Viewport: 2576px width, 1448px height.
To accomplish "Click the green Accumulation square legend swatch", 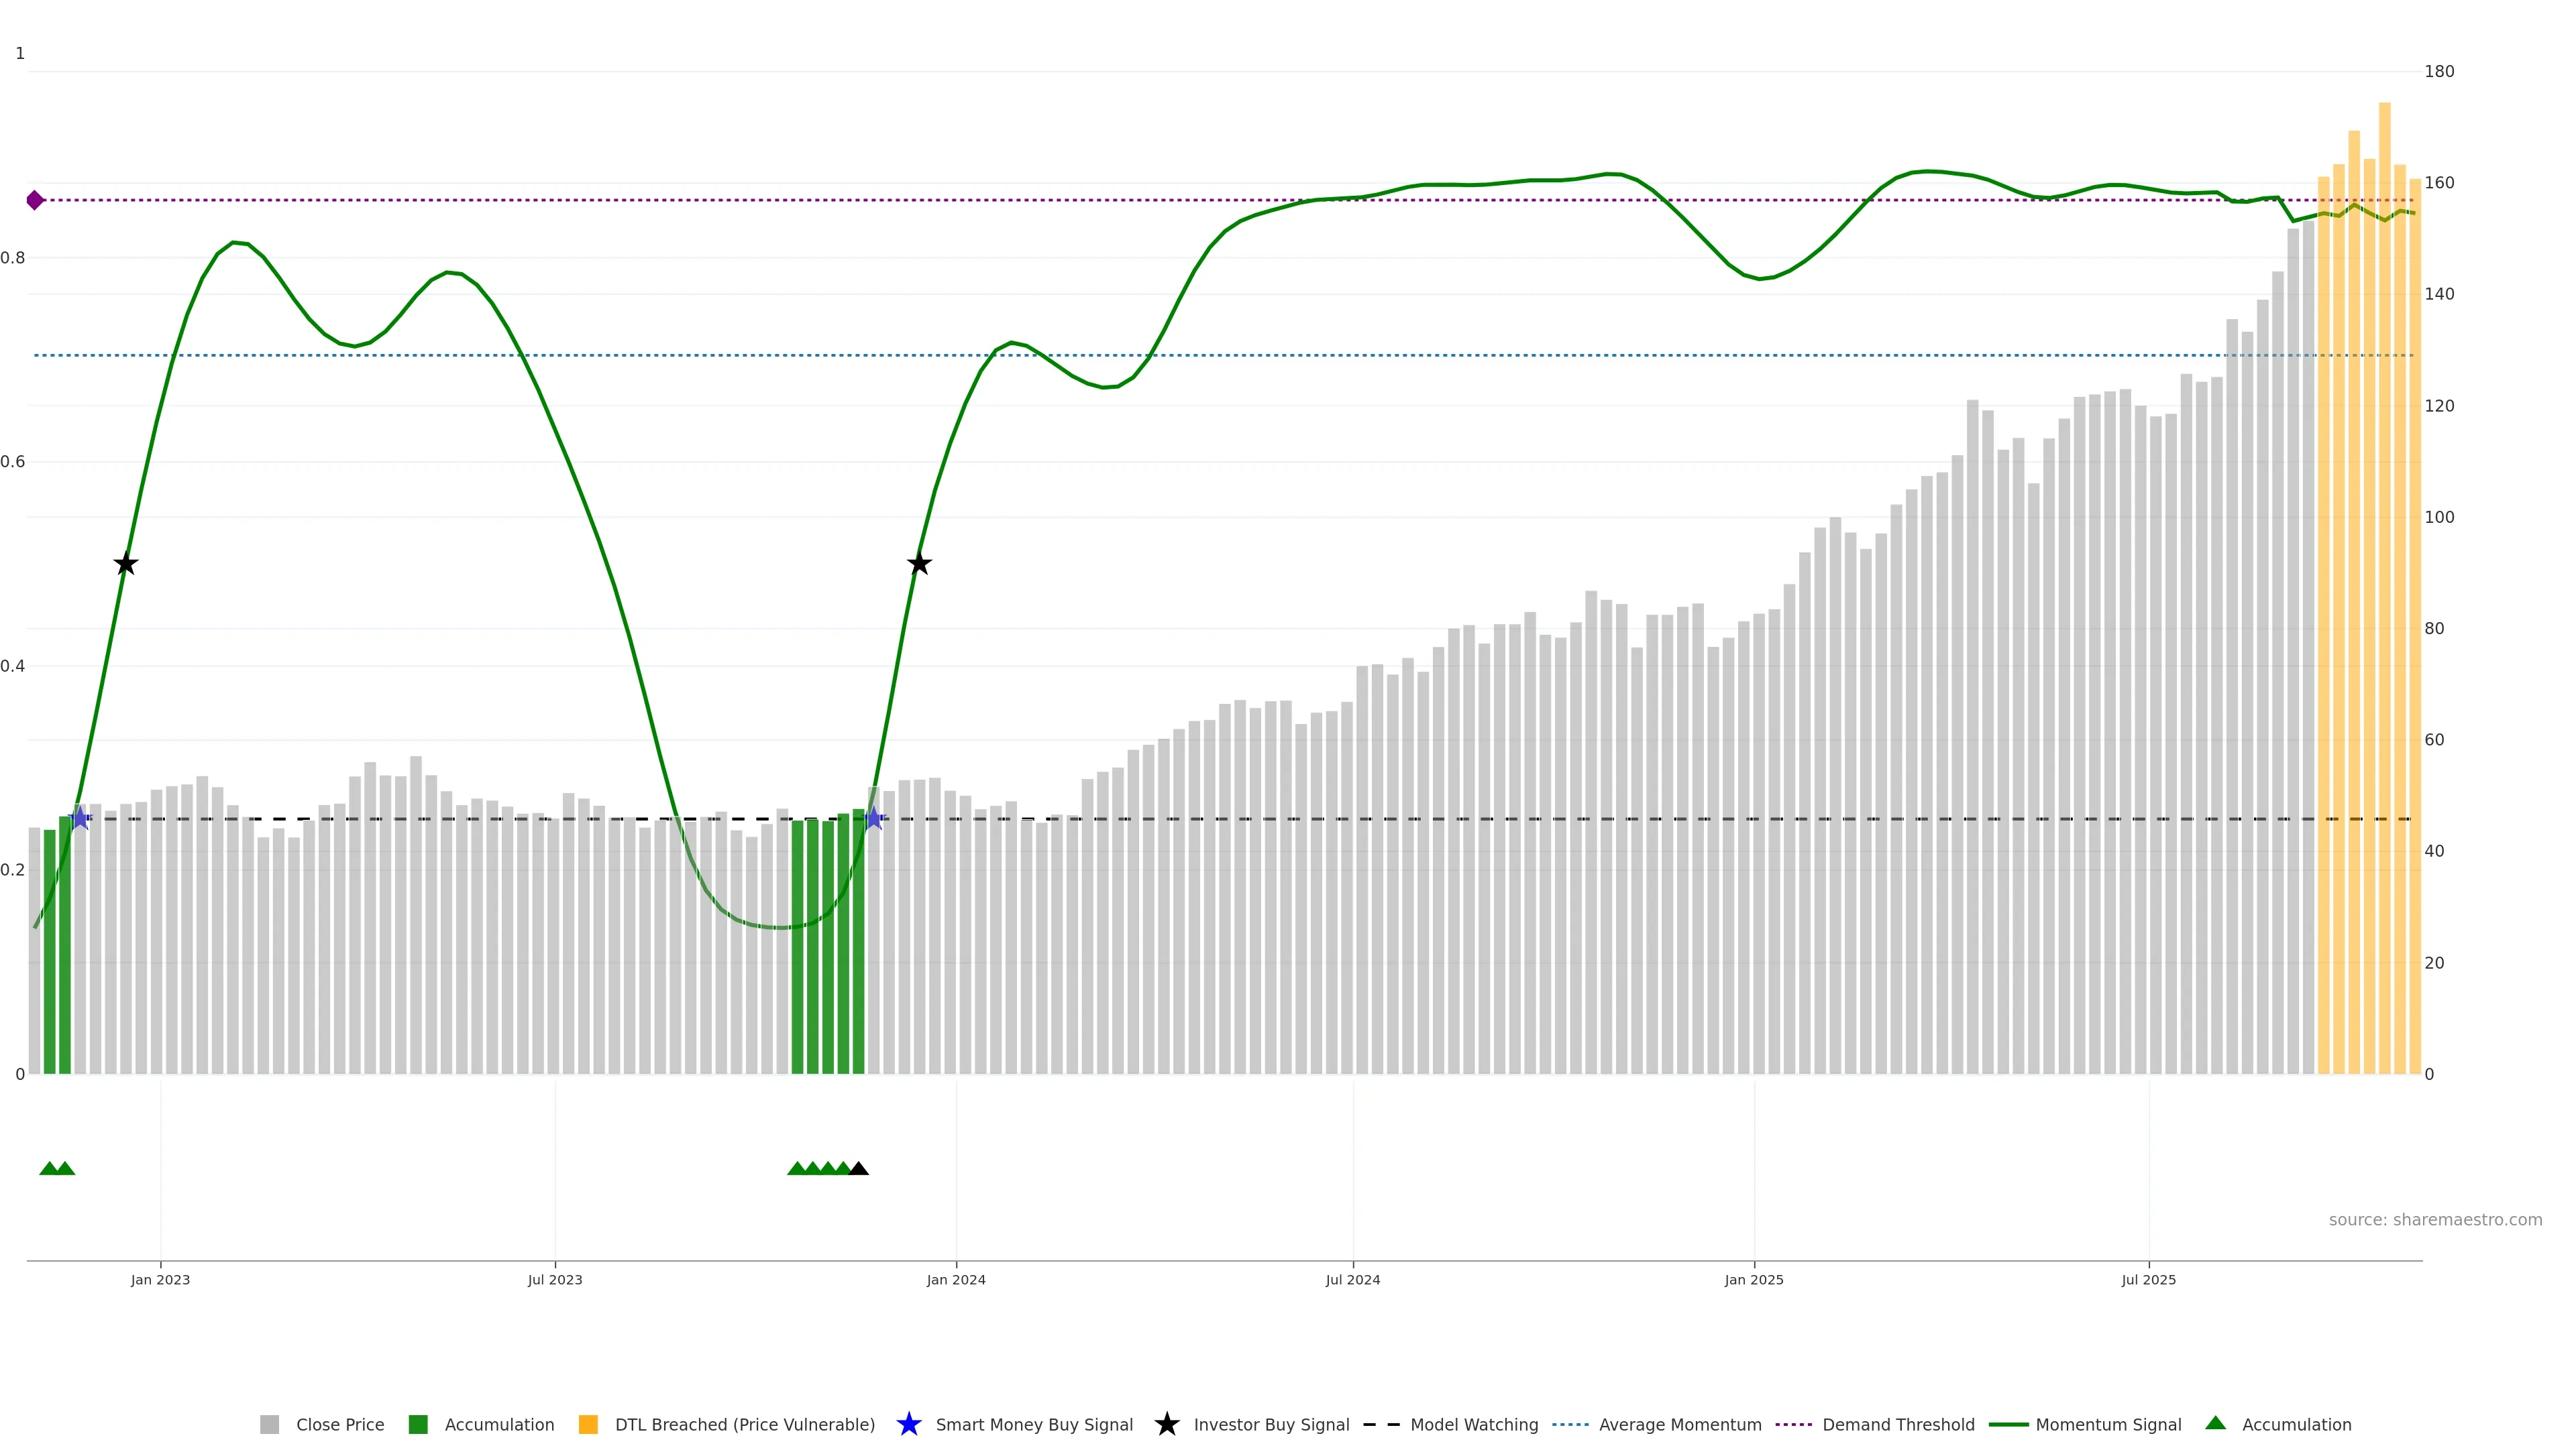I will pyautogui.click(x=418, y=1424).
